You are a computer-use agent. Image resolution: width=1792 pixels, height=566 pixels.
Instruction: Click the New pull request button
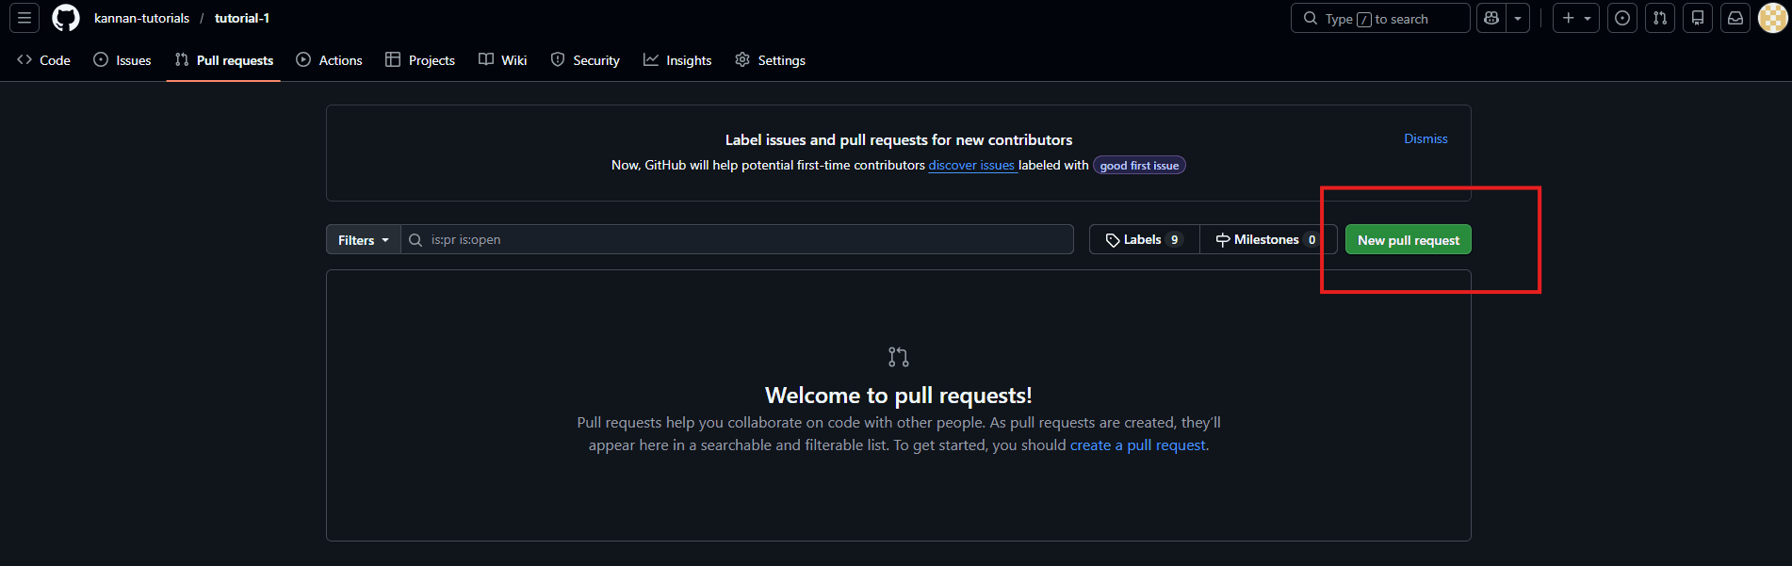[1408, 240]
